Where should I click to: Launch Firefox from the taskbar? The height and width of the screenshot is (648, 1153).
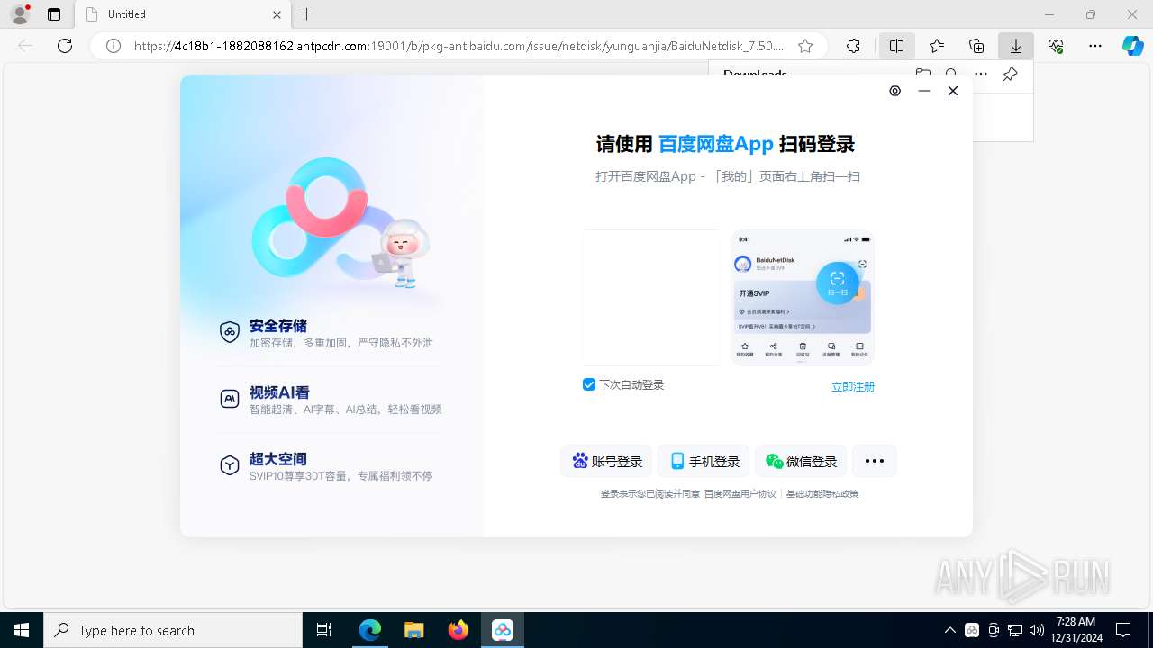click(x=458, y=630)
